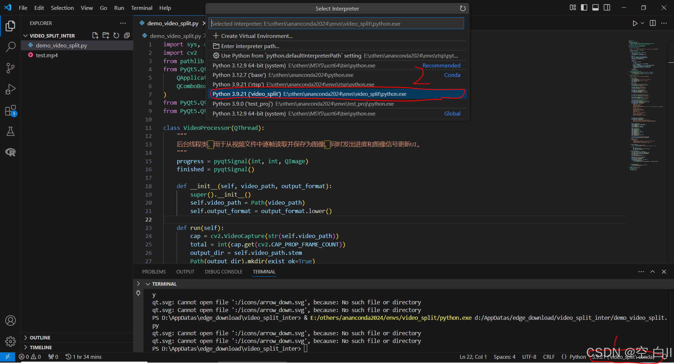Open the View menu
674x364 pixels.
point(87,8)
